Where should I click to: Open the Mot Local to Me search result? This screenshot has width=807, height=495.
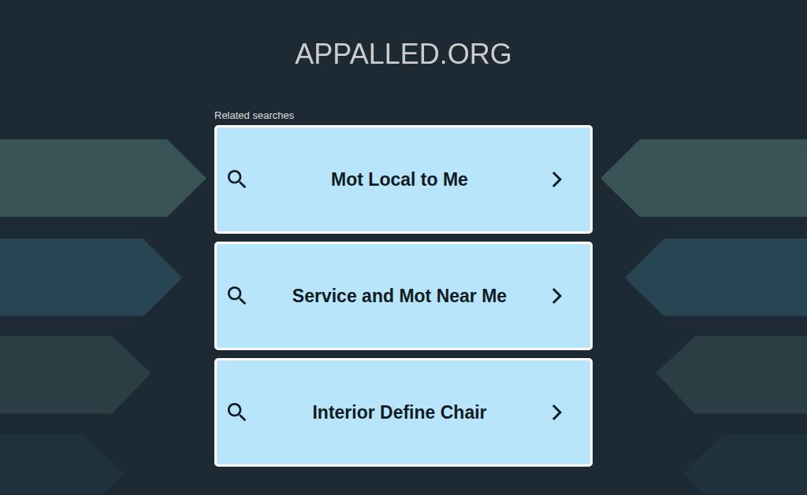[x=400, y=179]
